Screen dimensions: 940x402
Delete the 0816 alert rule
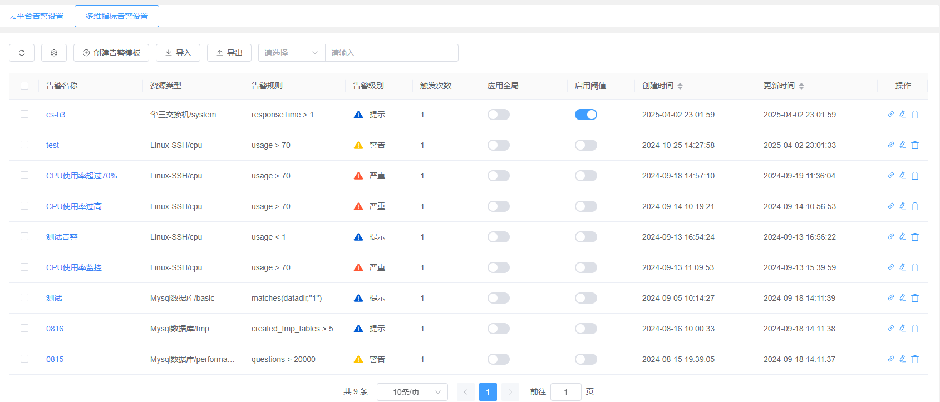pyautogui.click(x=915, y=329)
